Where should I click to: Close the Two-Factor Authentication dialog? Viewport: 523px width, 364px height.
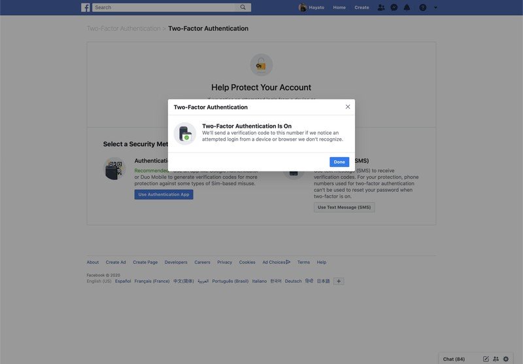348,107
